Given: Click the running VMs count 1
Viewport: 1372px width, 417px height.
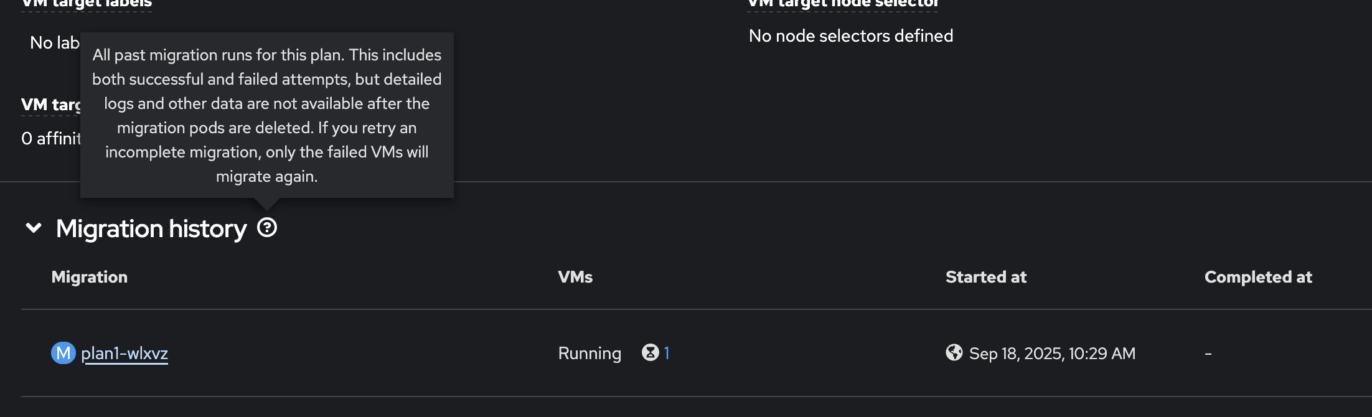Looking at the screenshot, I should coord(667,353).
